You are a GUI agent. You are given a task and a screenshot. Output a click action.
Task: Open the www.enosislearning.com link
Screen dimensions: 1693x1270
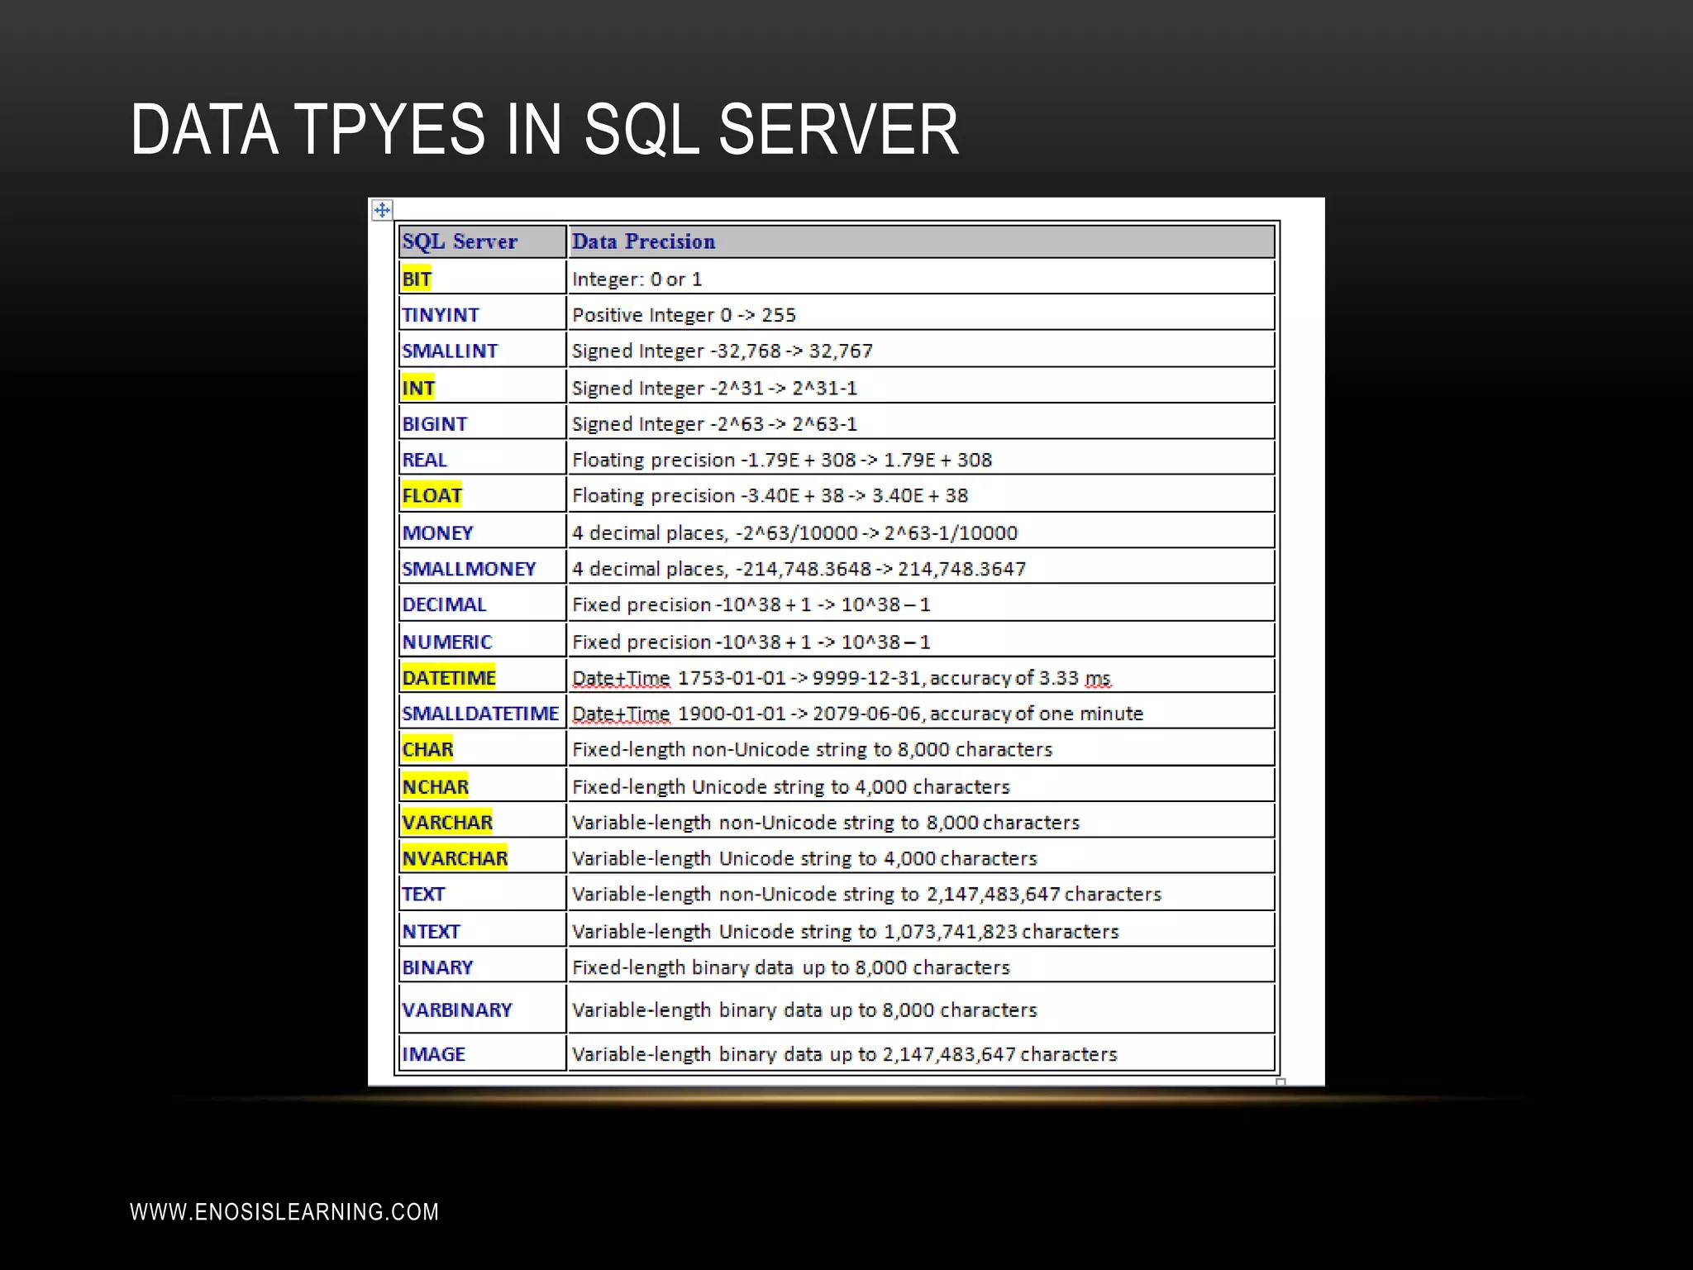tap(284, 1212)
